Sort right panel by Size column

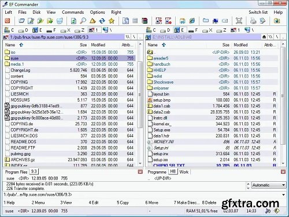tap(219, 45)
